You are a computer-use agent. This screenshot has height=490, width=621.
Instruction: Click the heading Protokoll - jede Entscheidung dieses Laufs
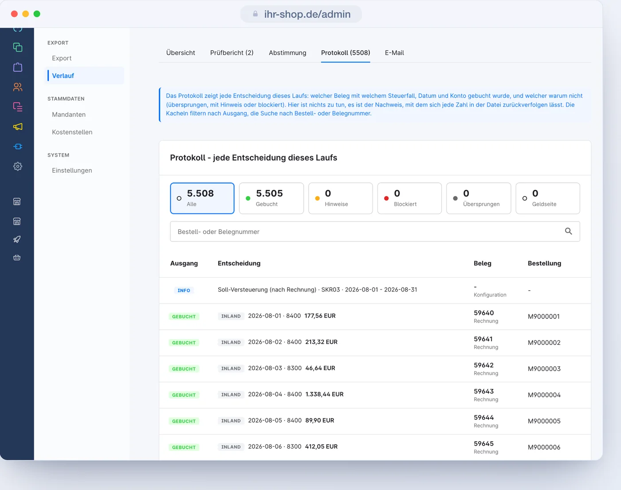[254, 158]
